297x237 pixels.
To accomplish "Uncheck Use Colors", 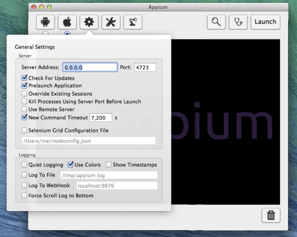I will click(x=70, y=164).
